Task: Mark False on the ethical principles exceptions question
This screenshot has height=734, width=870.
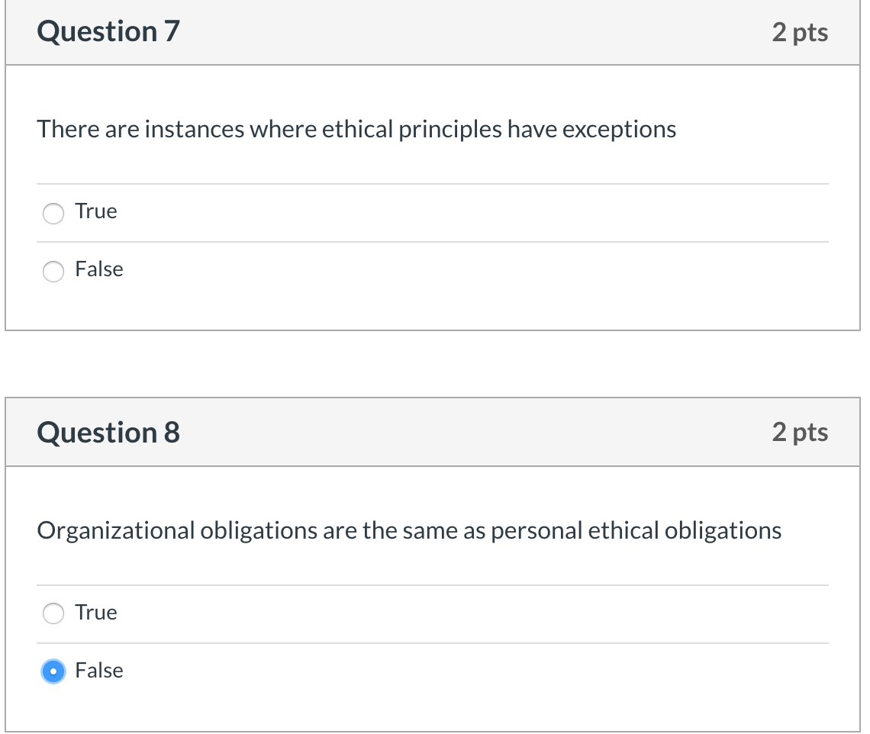Action: tap(53, 272)
